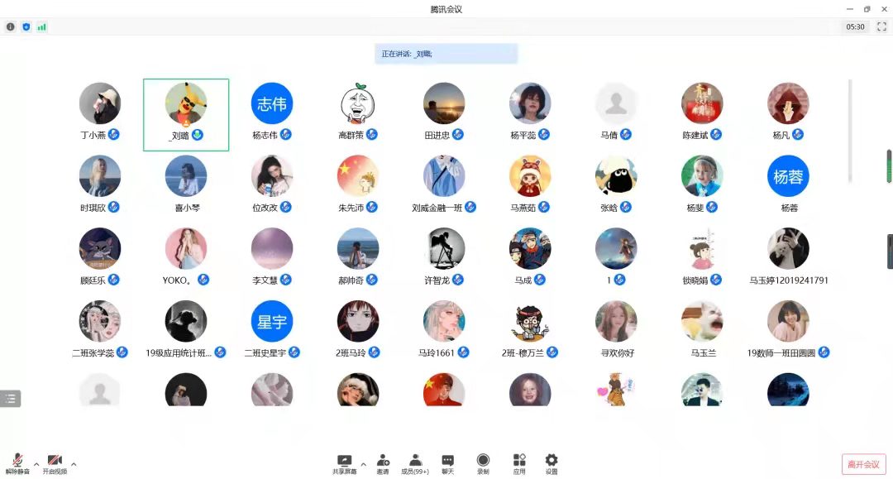Toggle fullscreen mode icon at top right

pos(881,26)
